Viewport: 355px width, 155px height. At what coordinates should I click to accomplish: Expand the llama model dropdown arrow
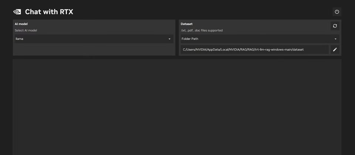(x=169, y=39)
